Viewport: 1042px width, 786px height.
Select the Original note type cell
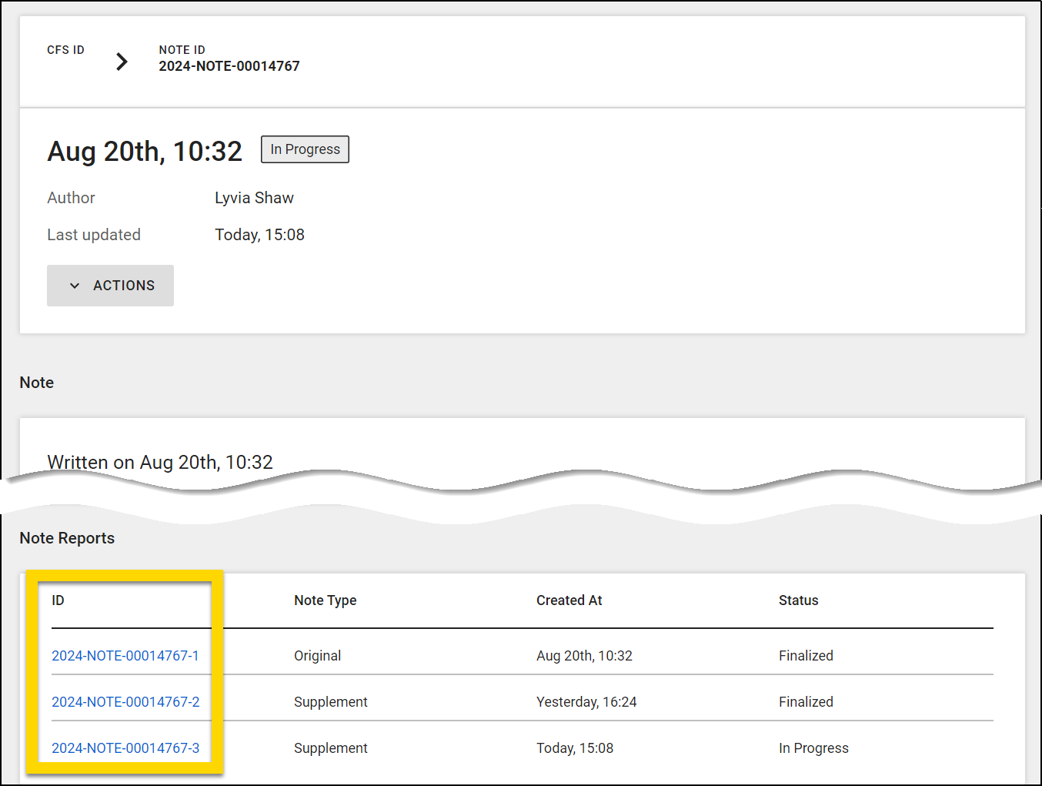pos(317,656)
